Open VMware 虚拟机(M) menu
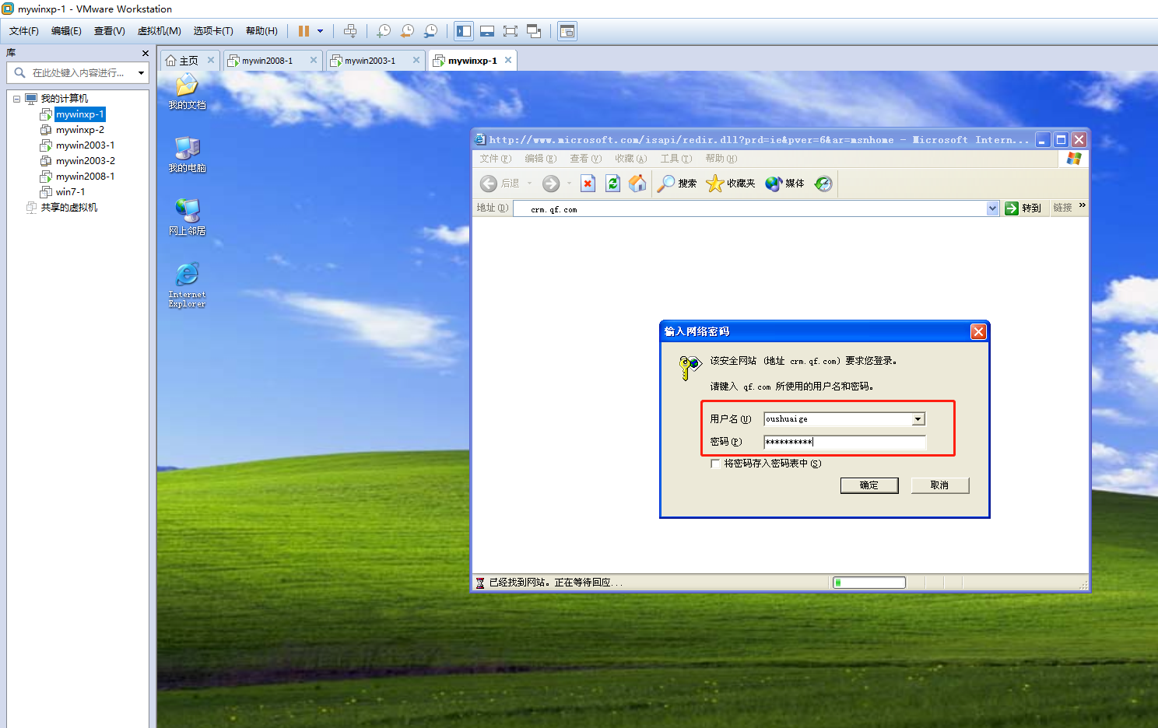Screen dimensions: 1158x728 (160, 31)
